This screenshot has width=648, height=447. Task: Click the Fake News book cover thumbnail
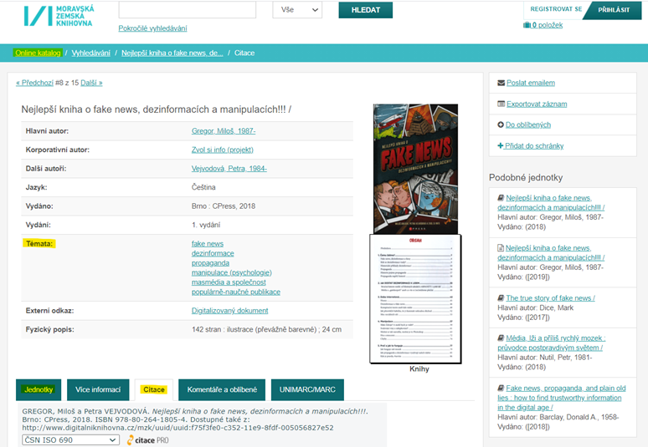tap(415, 168)
